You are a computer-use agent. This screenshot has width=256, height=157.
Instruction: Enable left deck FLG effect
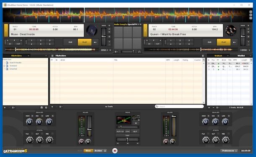32,134
